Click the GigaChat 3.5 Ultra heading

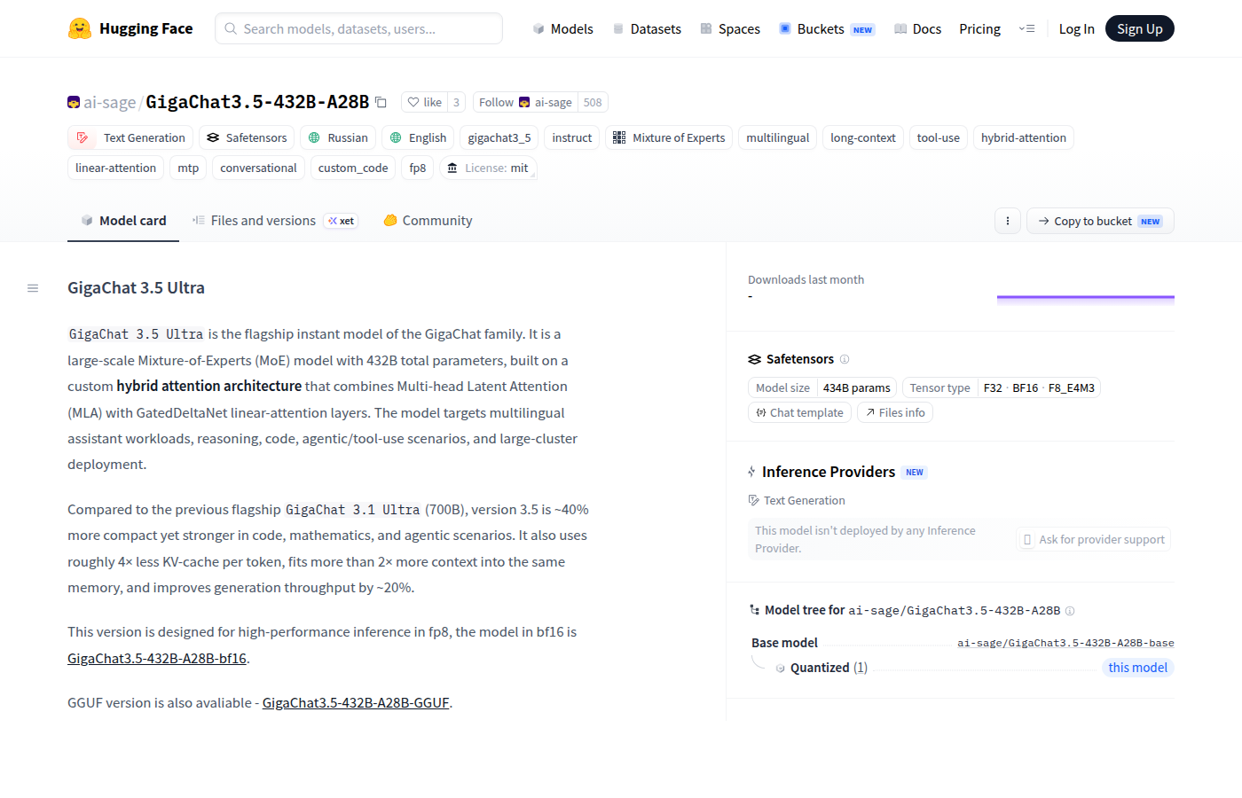pos(136,287)
